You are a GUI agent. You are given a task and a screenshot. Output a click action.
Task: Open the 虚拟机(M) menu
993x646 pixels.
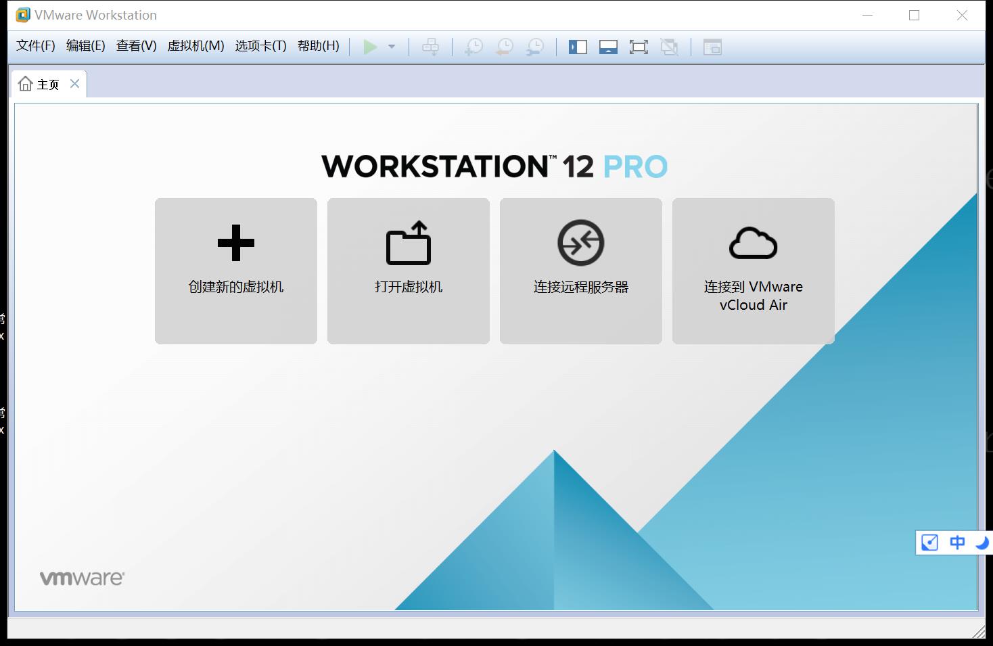[x=196, y=46]
